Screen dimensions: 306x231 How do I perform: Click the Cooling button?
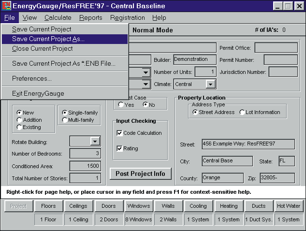pos(198,206)
